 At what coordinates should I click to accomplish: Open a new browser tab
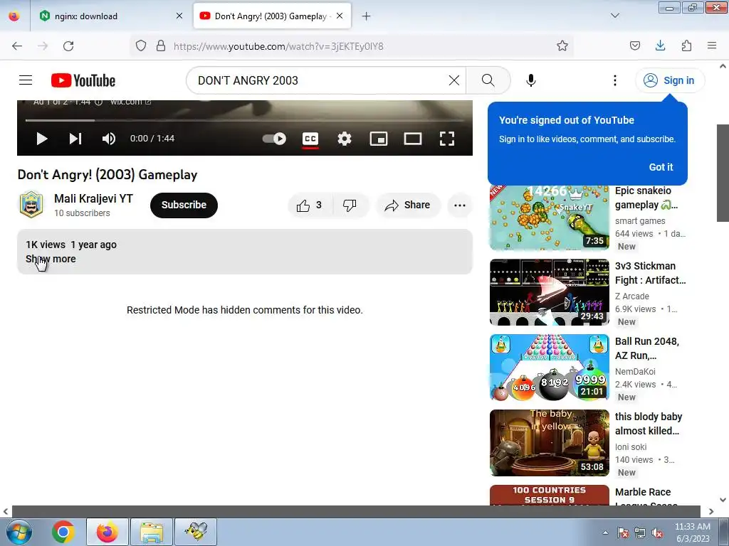367,16
